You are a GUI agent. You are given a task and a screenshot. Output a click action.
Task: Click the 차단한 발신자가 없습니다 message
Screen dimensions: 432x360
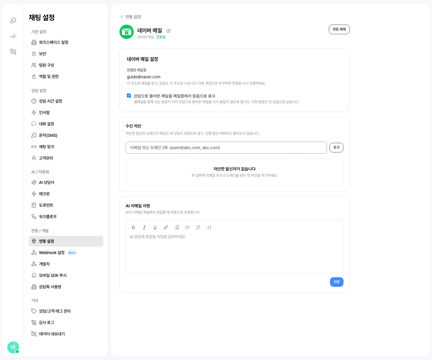tap(235, 169)
